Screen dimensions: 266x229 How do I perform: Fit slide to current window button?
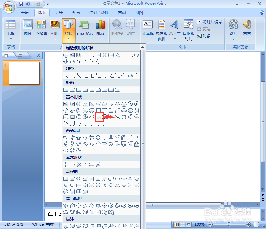[x=256, y=224]
